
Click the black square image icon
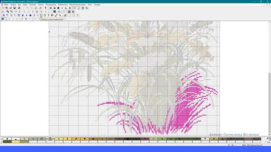click(x=55, y=12)
